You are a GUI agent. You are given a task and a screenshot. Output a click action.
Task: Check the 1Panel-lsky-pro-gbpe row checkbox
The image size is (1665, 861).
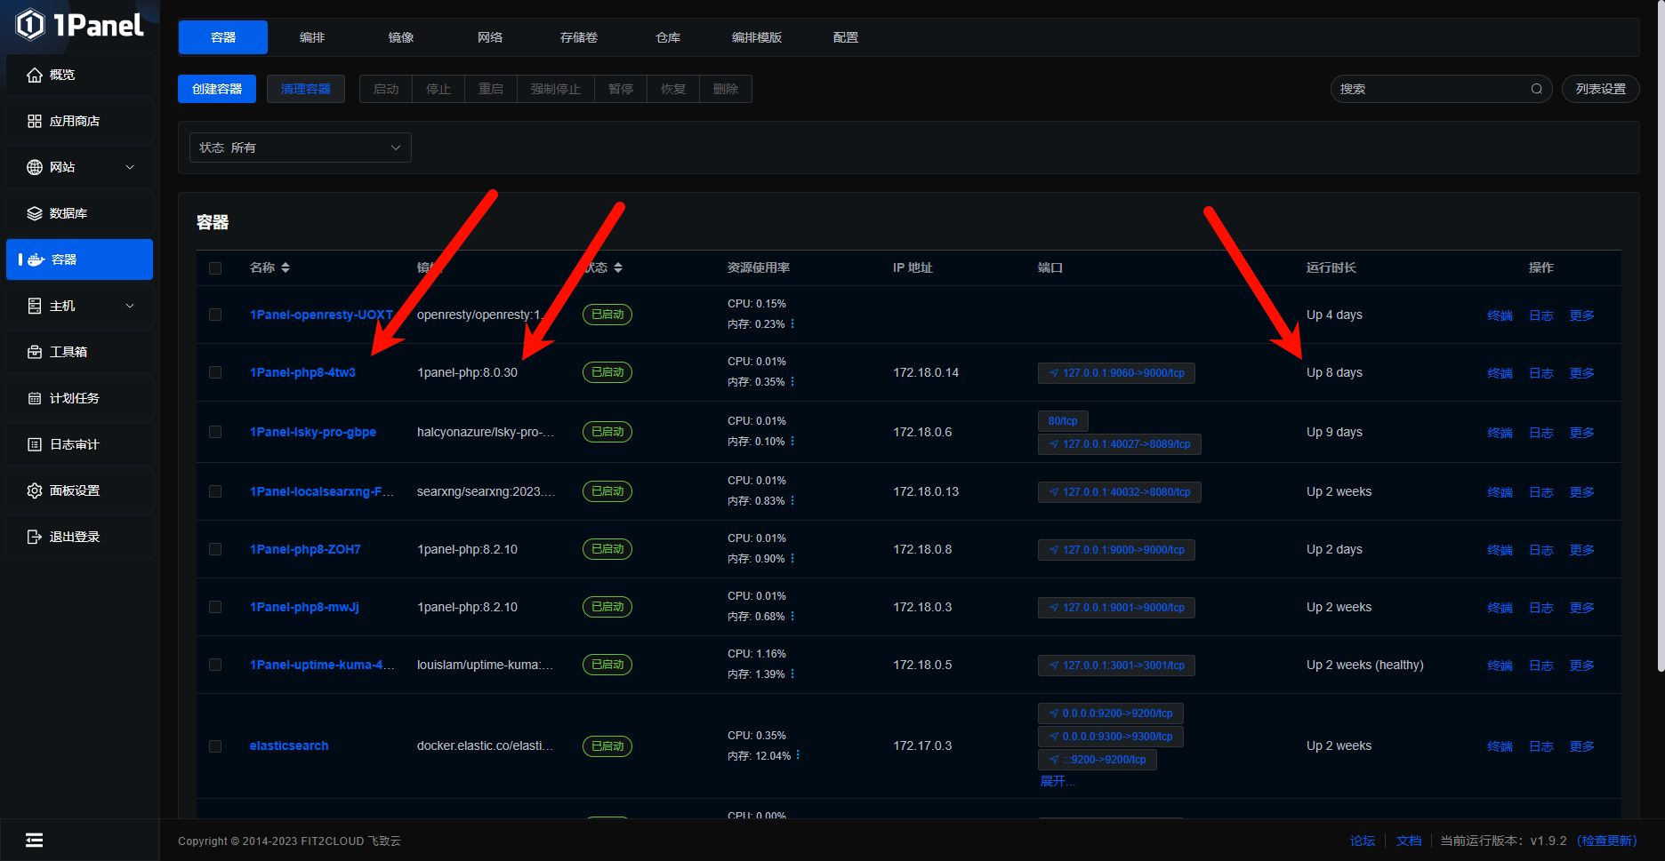click(x=215, y=432)
